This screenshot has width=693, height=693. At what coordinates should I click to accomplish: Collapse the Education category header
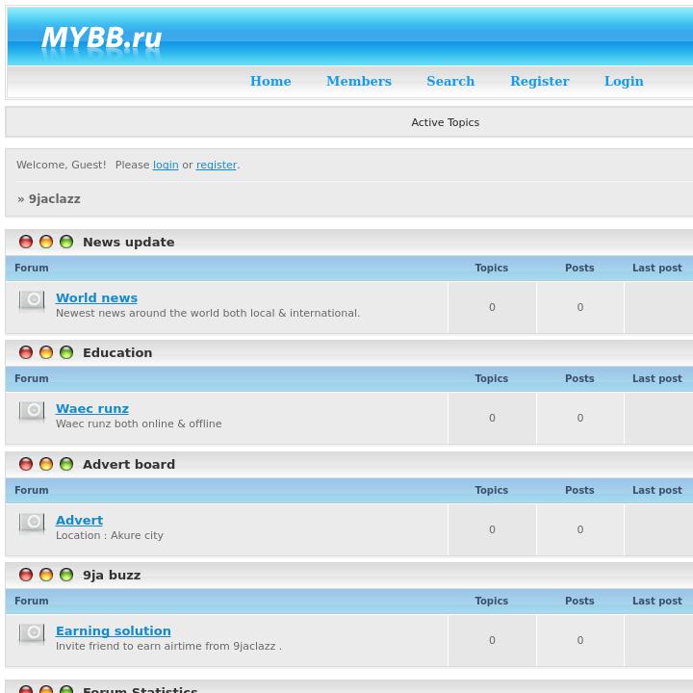pyautogui.click(x=117, y=353)
